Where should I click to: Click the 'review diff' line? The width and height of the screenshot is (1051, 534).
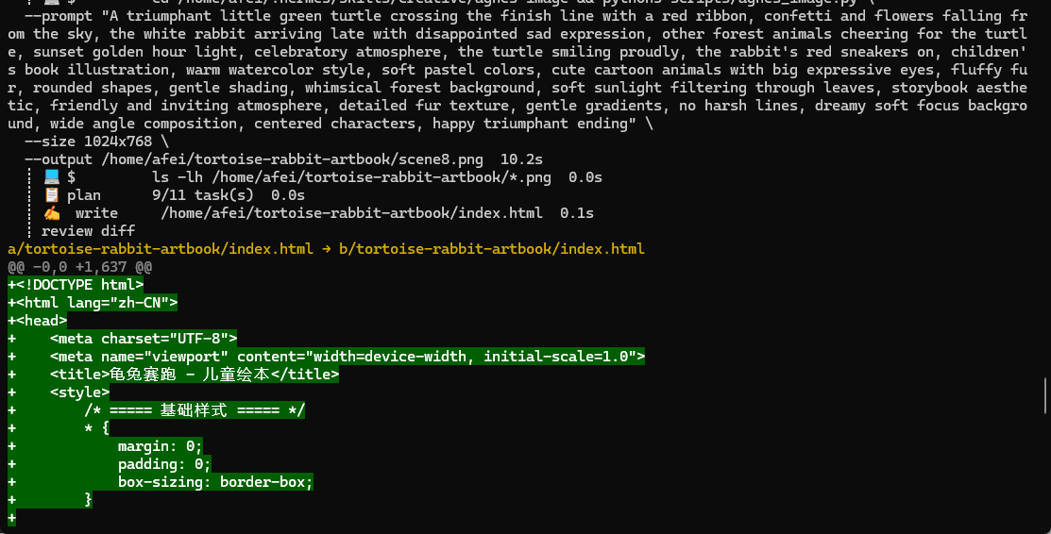[x=88, y=230]
